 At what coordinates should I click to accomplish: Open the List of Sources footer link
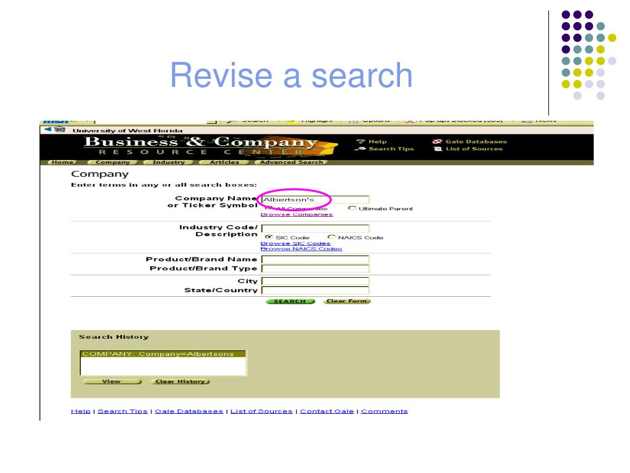261,411
